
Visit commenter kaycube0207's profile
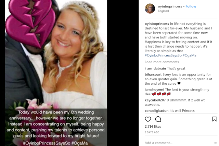click(155, 100)
